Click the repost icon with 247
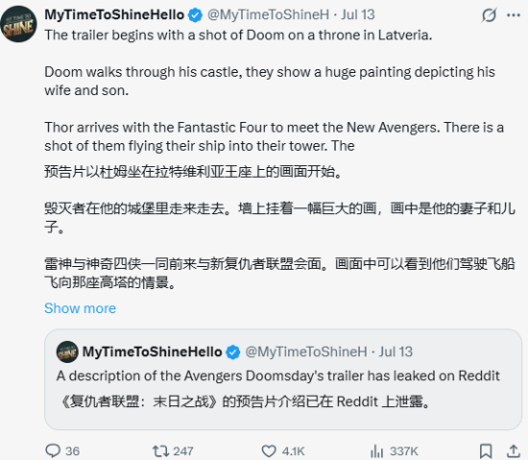Viewport: 528px width, 460px height. (x=160, y=451)
